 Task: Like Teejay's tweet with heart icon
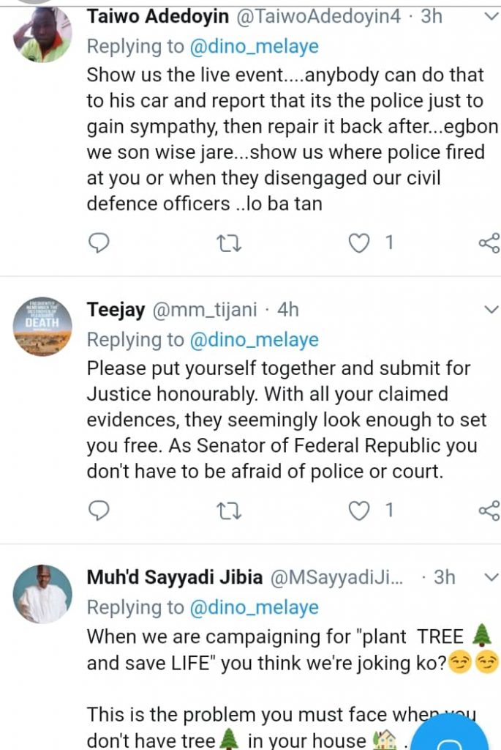point(358,510)
